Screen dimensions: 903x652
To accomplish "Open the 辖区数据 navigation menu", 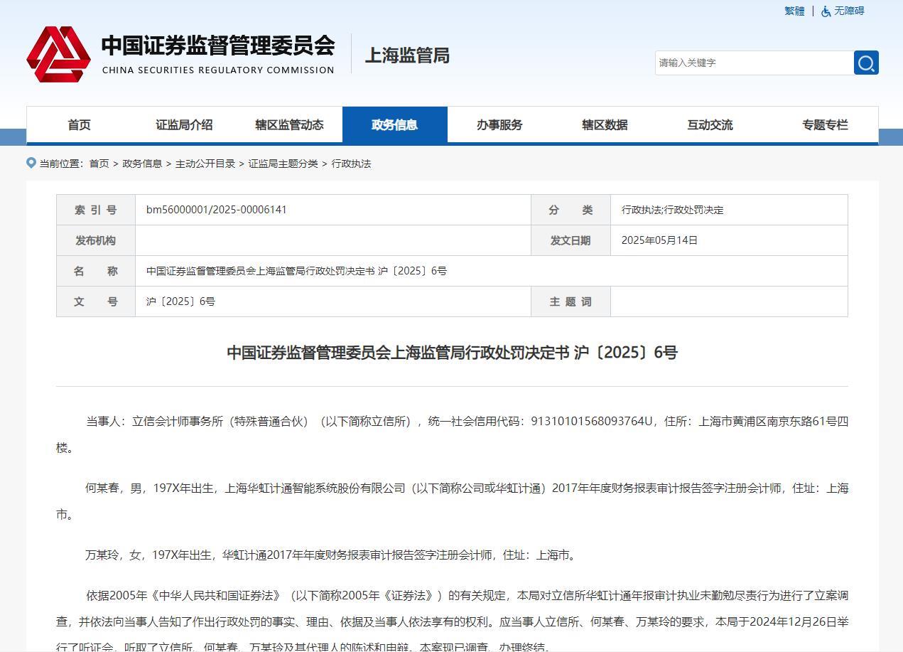I will [603, 124].
